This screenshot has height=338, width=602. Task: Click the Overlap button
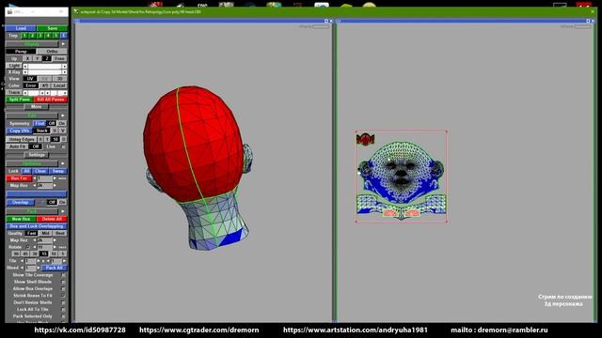pyautogui.click(x=21, y=203)
